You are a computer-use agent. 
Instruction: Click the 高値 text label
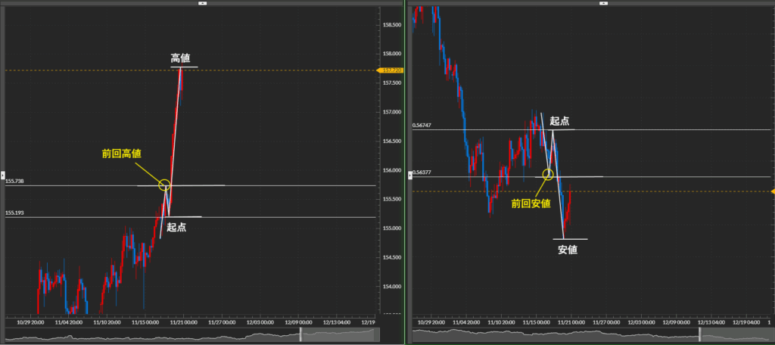(180, 57)
